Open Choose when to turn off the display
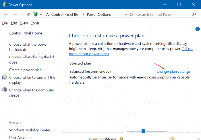This screenshot has height=140, width=201. tap(32, 80)
